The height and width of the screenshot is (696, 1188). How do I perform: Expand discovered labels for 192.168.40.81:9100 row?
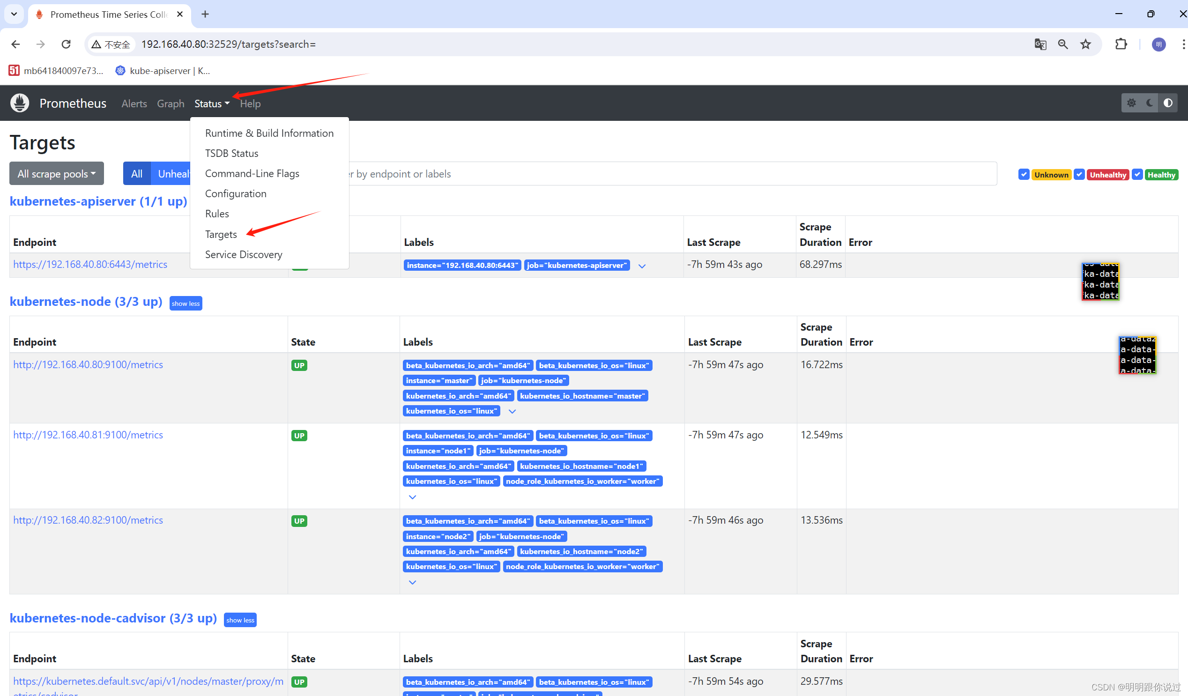point(413,496)
